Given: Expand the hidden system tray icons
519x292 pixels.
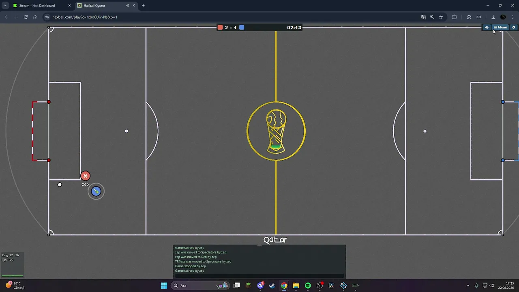Looking at the screenshot, I should coord(468,286).
